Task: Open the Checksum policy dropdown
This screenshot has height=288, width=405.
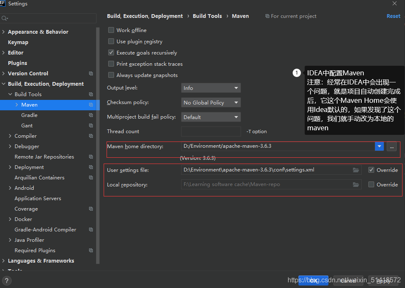Action: 211,102
